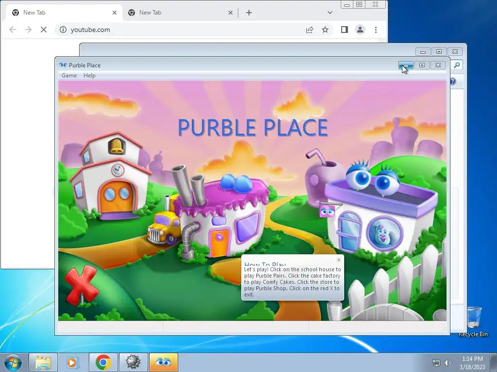Open Chrome profile avatar button

(360, 30)
